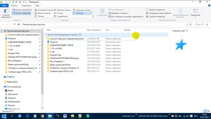Open Quick Access Toolbar customize dropdown
211x119 pixels.
[26, 2]
